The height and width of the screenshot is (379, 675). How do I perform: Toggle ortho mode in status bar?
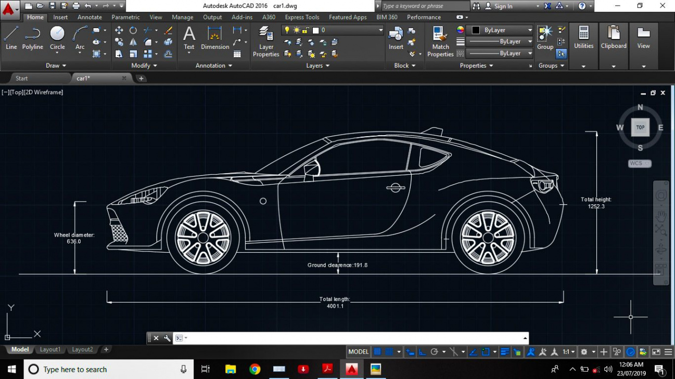click(423, 352)
